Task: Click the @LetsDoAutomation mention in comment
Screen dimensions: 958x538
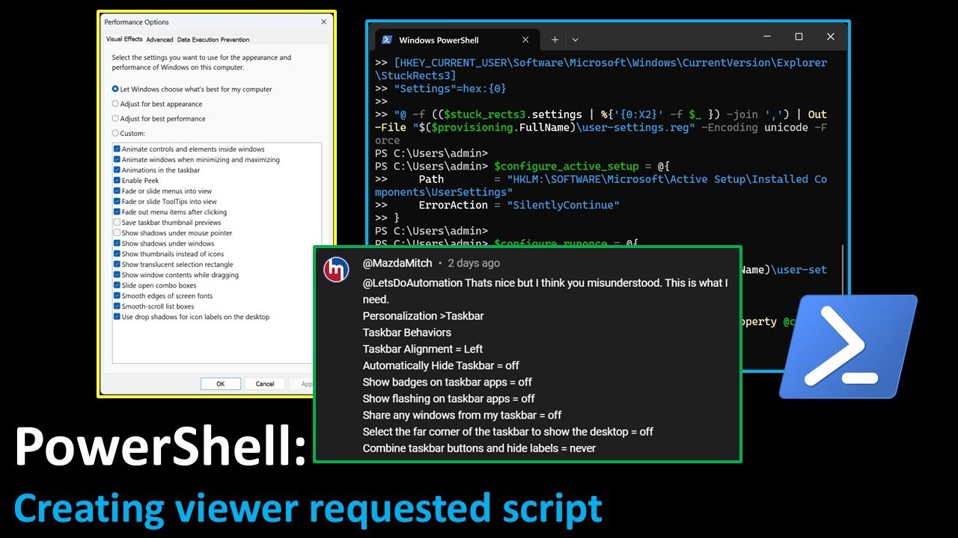Action: pos(412,282)
